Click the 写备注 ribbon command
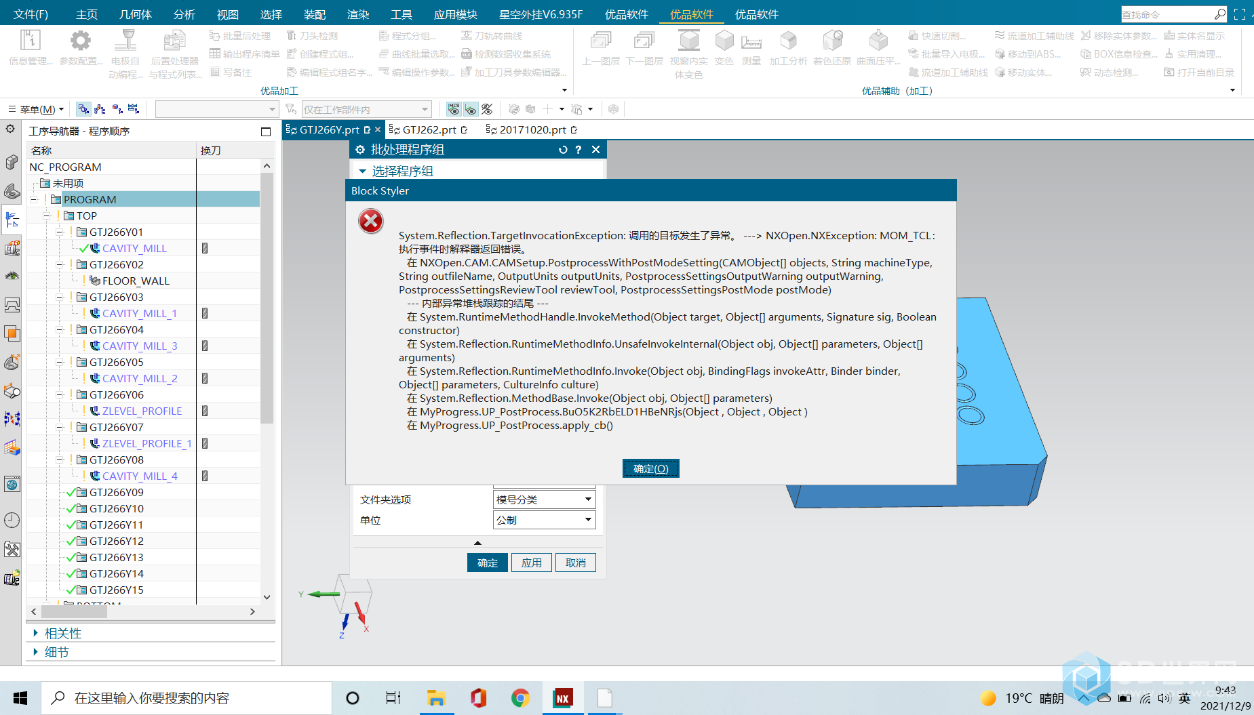The width and height of the screenshot is (1254, 715). (231, 73)
